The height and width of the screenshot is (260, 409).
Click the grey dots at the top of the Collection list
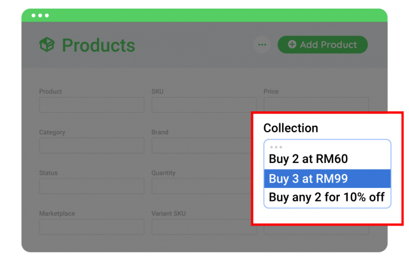coord(276,147)
